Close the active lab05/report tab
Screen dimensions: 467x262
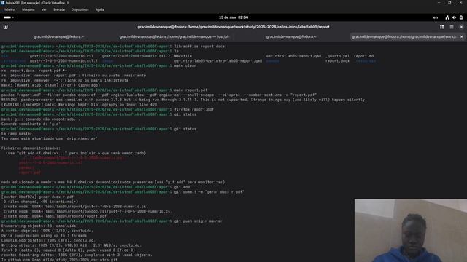click(461, 37)
